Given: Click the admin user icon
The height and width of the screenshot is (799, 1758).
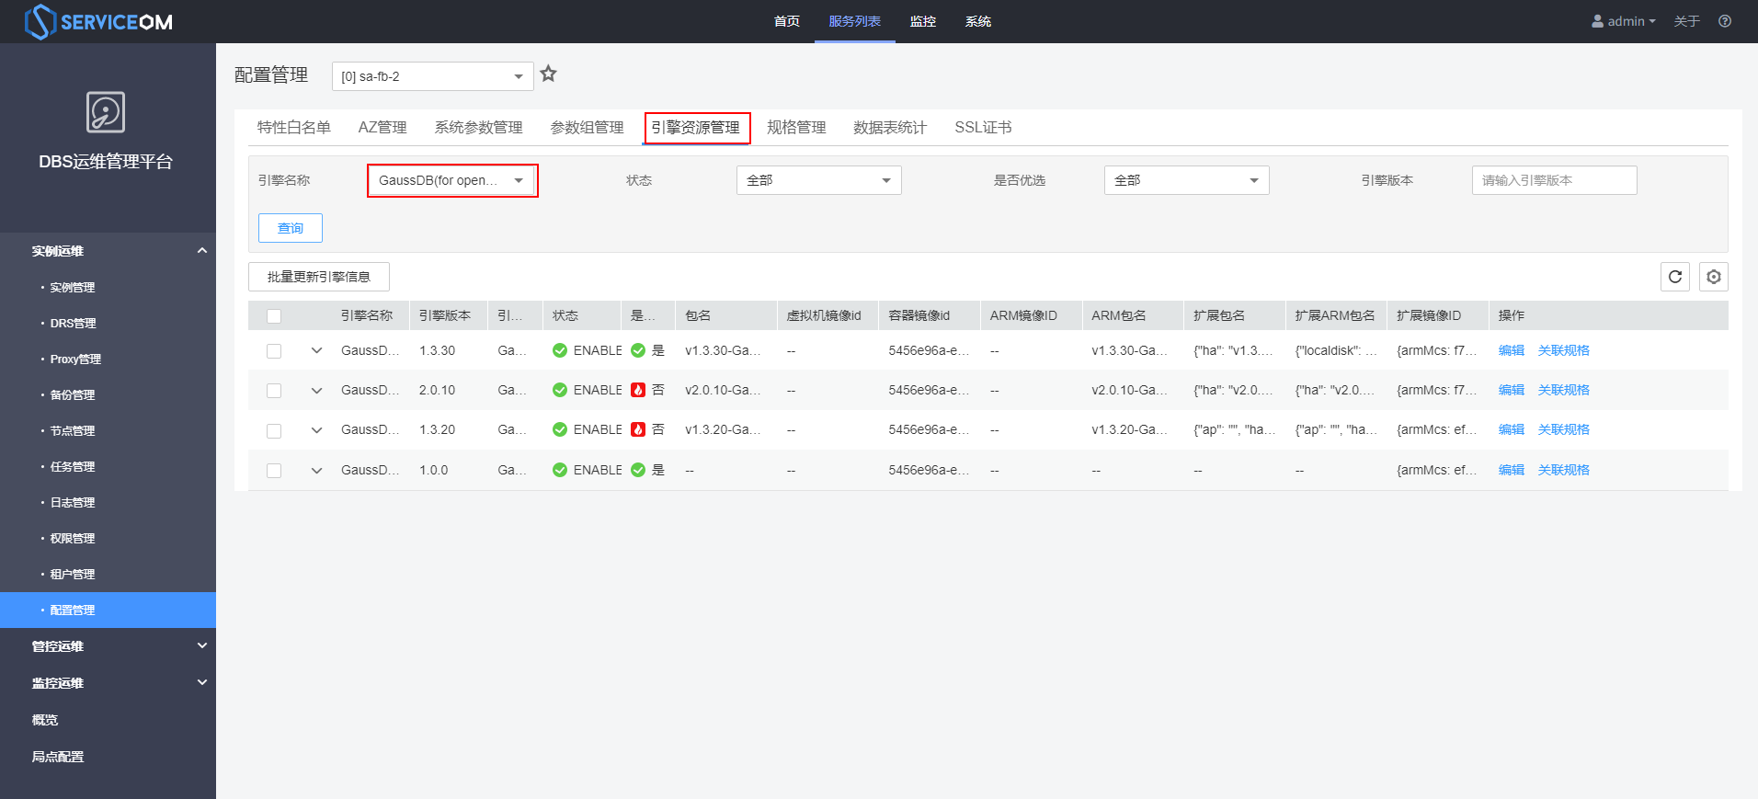Looking at the screenshot, I should [x=1598, y=21].
